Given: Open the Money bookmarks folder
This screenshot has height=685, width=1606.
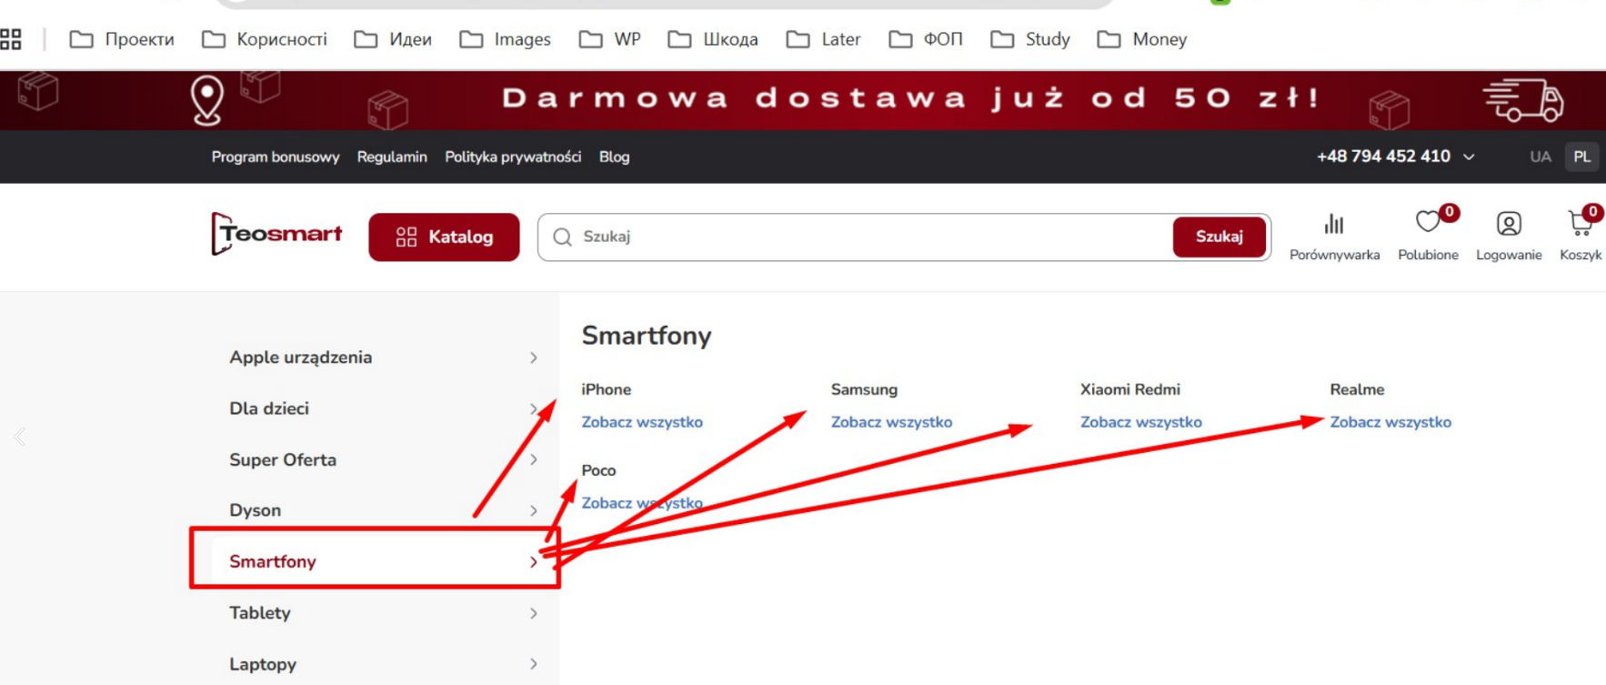Looking at the screenshot, I should pyautogui.click(x=1142, y=39).
